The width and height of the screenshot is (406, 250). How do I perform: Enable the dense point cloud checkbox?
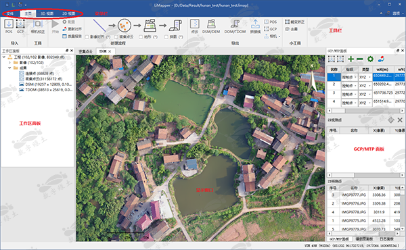click(x=116, y=37)
